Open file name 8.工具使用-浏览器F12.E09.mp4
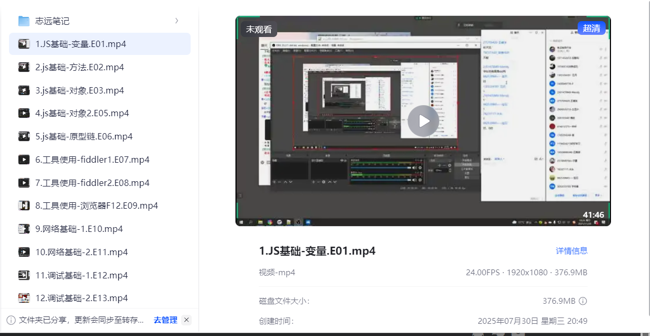 pos(97,206)
